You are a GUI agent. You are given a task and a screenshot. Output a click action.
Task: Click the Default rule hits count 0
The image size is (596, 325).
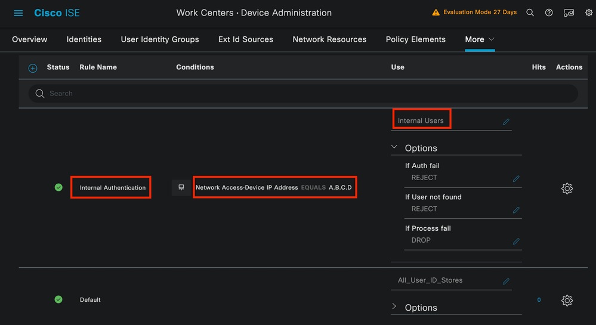(x=539, y=300)
